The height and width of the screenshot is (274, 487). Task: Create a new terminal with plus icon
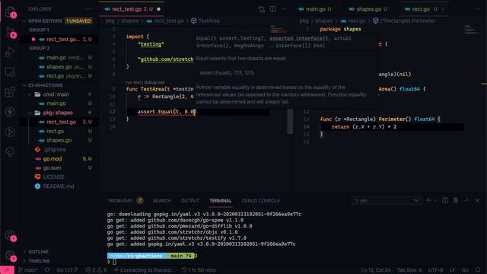(428, 200)
